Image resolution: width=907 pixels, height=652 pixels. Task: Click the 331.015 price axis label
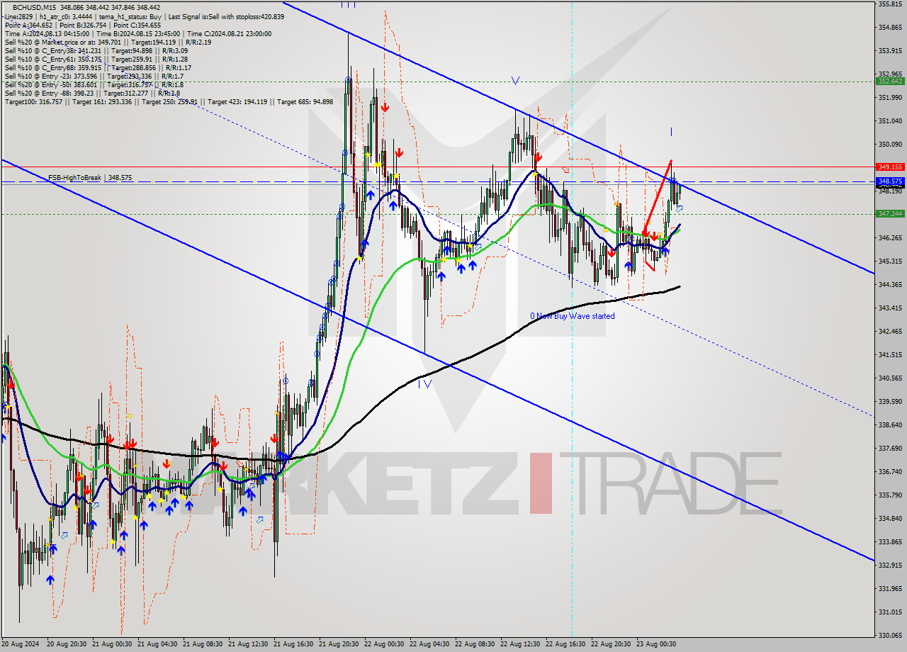(890, 612)
